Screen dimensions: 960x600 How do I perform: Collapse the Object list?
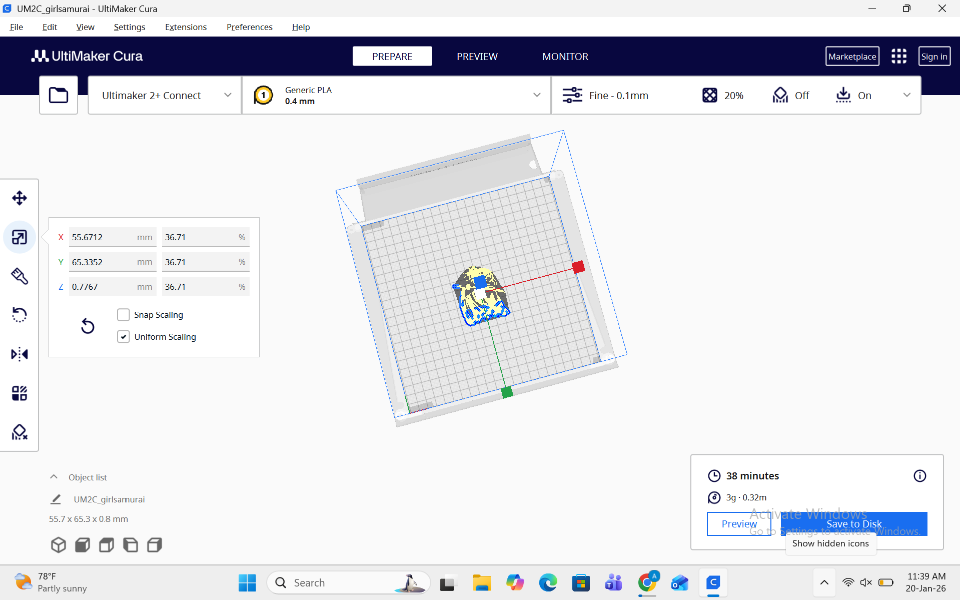click(x=54, y=477)
